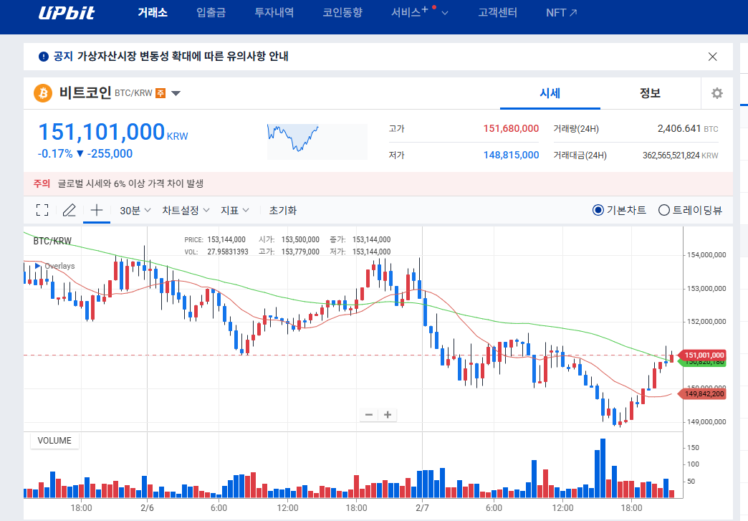
Task: Open the 입출금 menu
Action: pyautogui.click(x=210, y=13)
